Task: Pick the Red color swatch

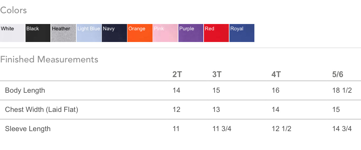Action: point(216,33)
